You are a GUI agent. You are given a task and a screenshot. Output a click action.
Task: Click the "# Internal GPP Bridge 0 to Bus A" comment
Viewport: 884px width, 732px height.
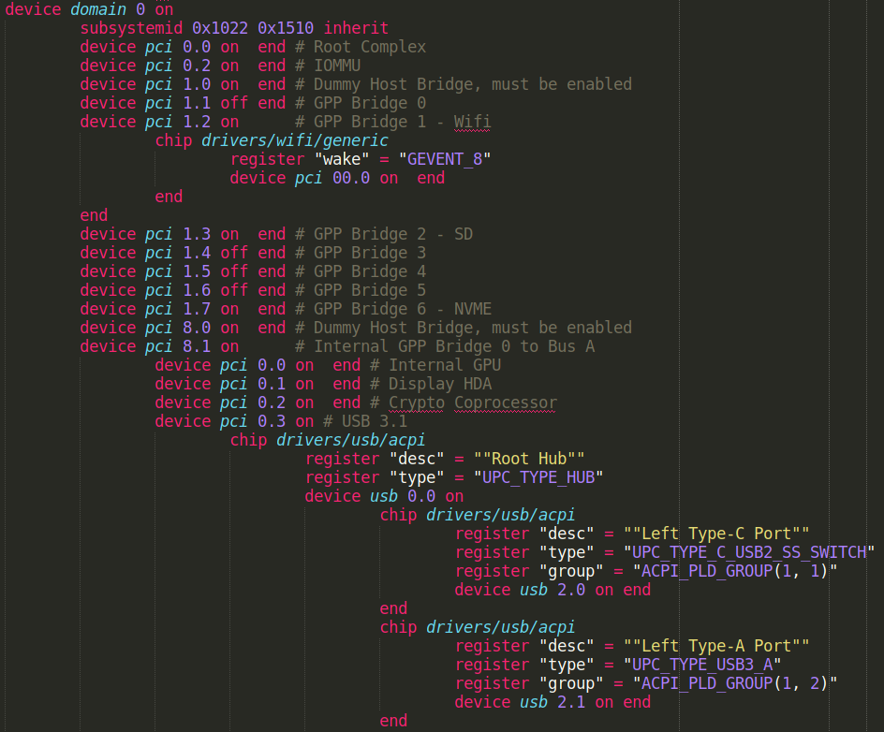446,346
